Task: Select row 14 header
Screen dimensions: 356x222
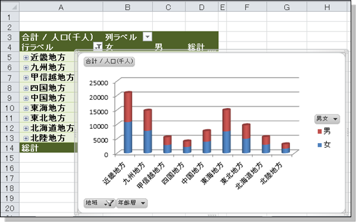Action: point(10,148)
